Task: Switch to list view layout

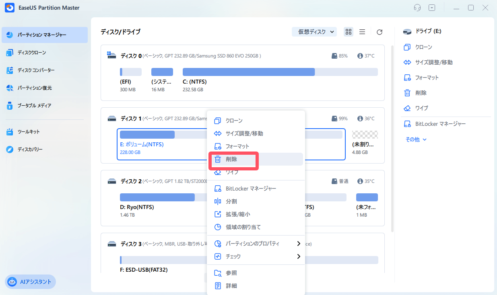Action: coord(362,32)
